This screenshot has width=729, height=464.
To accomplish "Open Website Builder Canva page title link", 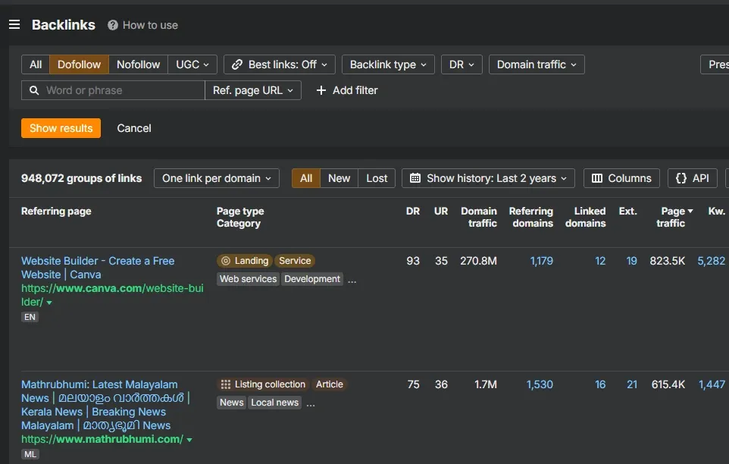I will pyautogui.click(x=98, y=268).
